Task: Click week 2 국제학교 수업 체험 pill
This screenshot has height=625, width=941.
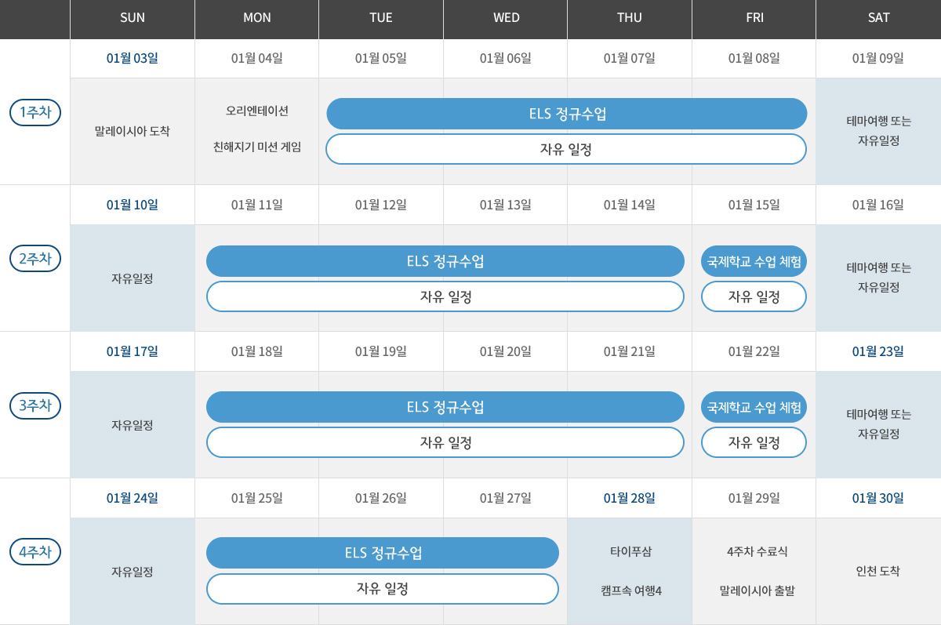Action: [x=754, y=261]
